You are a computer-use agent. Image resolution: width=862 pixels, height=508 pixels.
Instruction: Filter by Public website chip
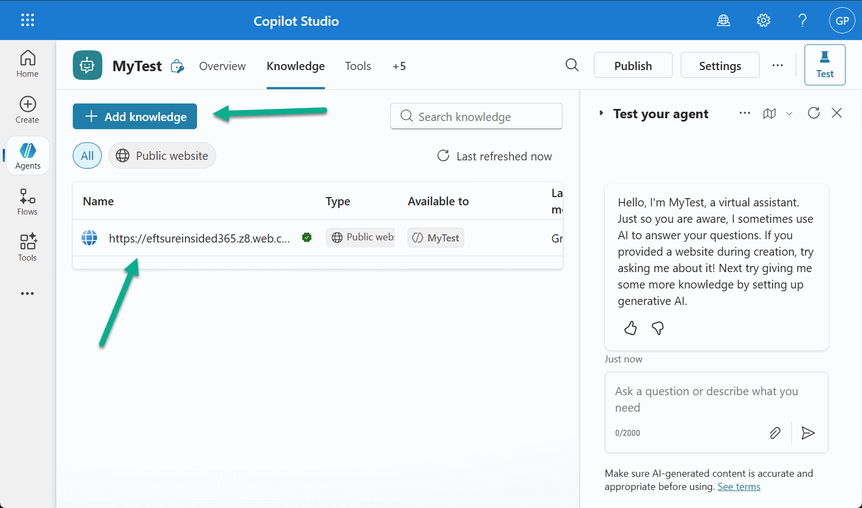click(x=162, y=156)
